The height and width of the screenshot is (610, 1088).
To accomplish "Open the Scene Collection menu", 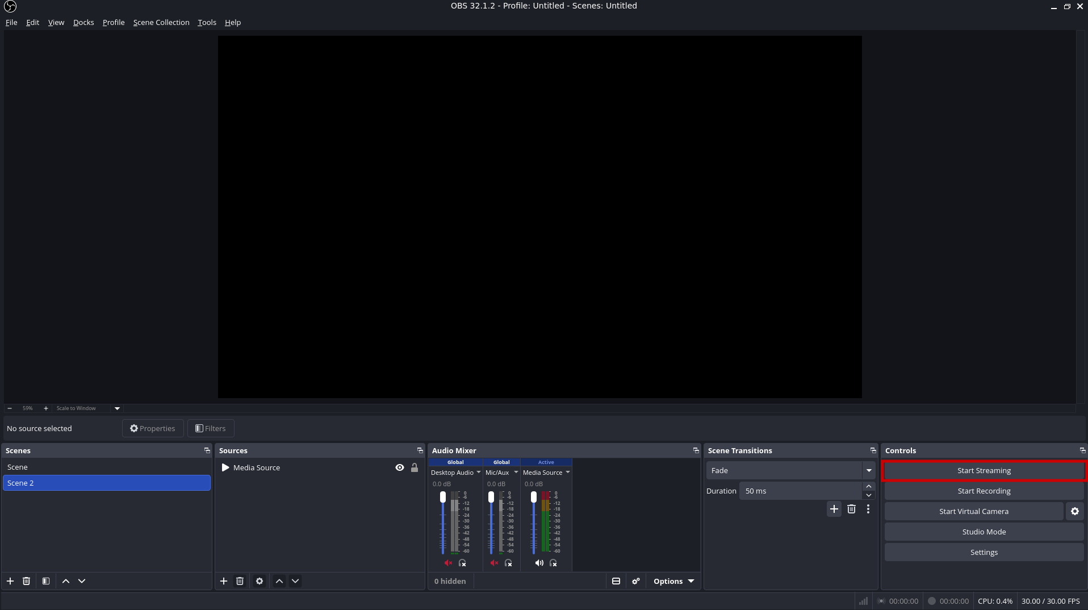I will pos(161,22).
